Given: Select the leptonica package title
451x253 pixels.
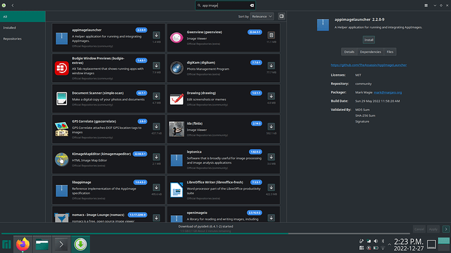Looking at the screenshot, I should (x=194, y=152).
